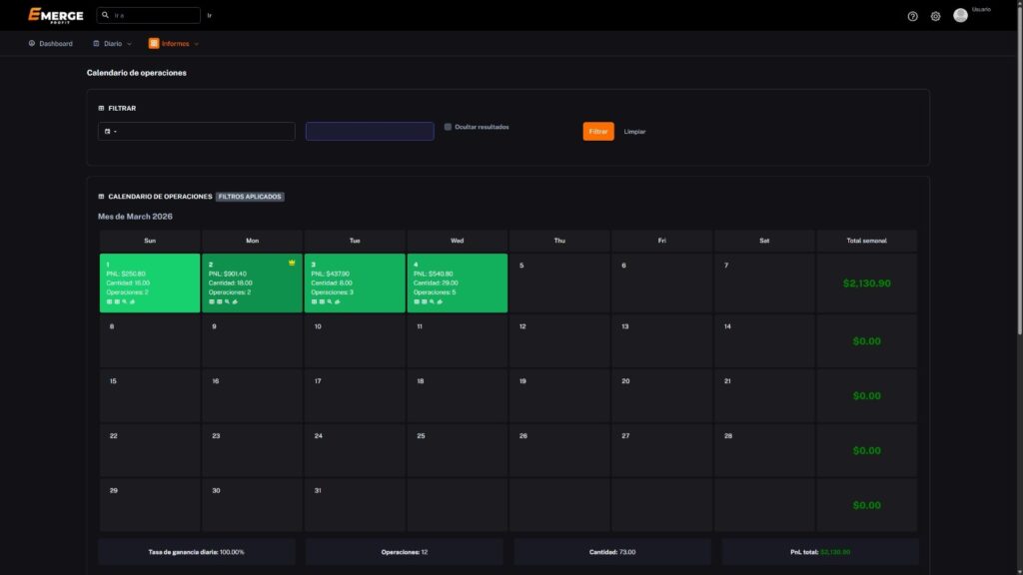Screen dimensions: 1023x575
Task: Click the Emerge Profit logo
Action: pyautogui.click(x=55, y=15)
